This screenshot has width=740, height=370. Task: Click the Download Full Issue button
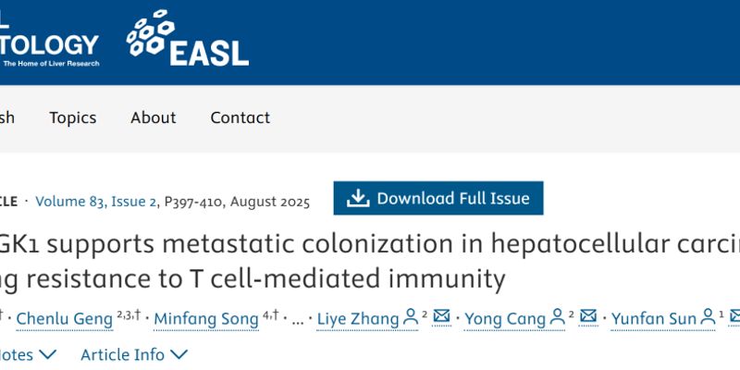(438, 198)
